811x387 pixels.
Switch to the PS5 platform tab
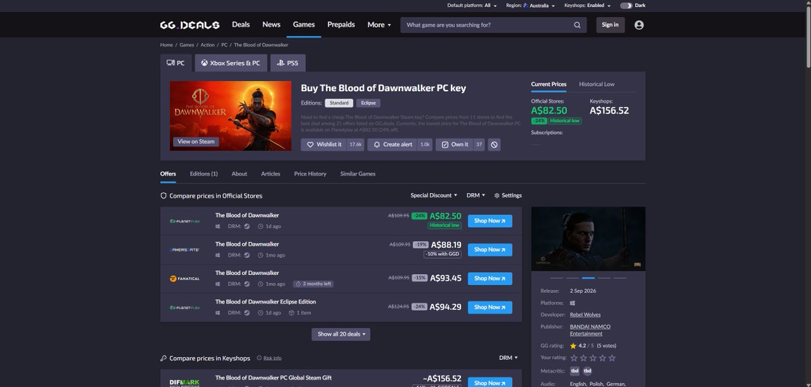tap(288, 63)
